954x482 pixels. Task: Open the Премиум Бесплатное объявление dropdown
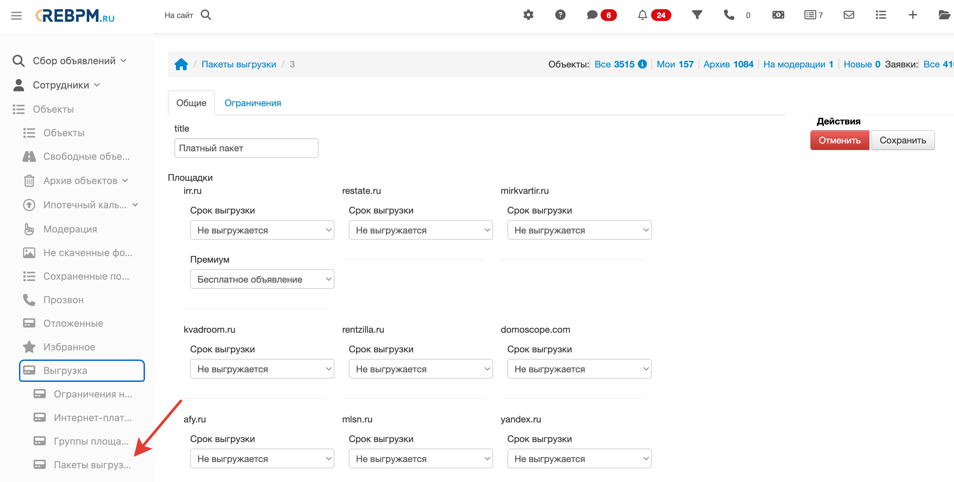262,279
